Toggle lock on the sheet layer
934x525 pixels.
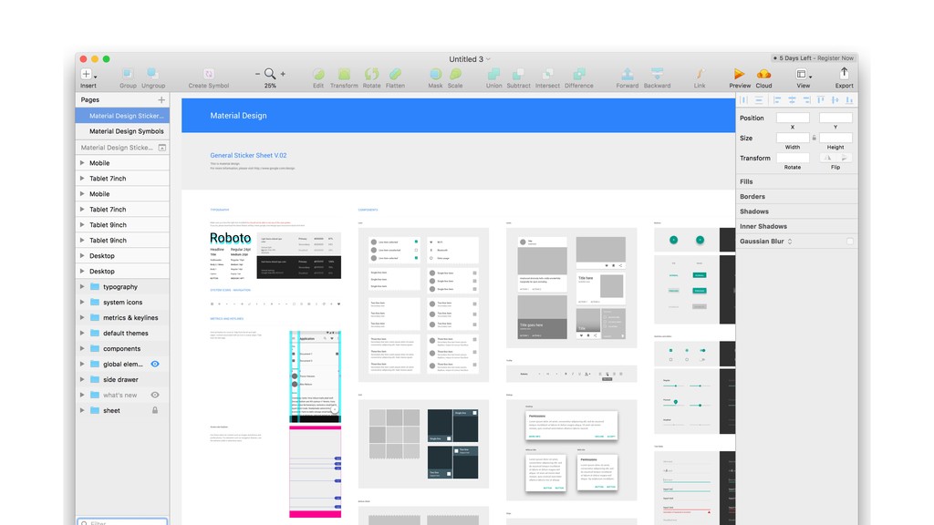click(x=155, y=410)
